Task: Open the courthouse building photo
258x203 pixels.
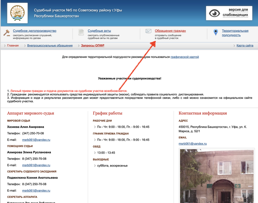Action: (x=217, y=176)
